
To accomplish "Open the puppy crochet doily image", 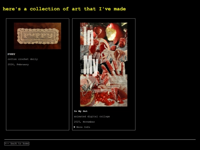I will pos(37,36).
